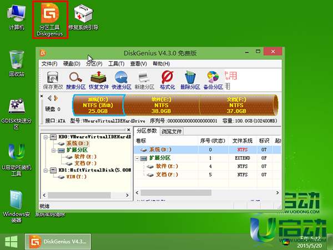Go to the previous disk with the left arrow
The width and height of the screenshot is (333, 250).
pyautogui.click(x=50, y=98)
